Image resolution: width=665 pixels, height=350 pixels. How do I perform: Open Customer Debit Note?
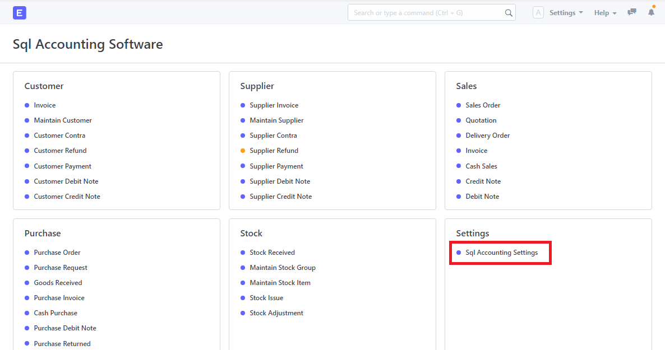(x=66, y=181)
